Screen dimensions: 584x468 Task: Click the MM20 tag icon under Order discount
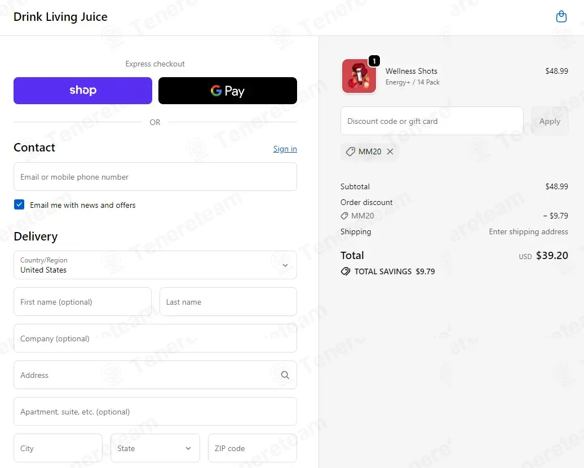(x=344, y=216)
